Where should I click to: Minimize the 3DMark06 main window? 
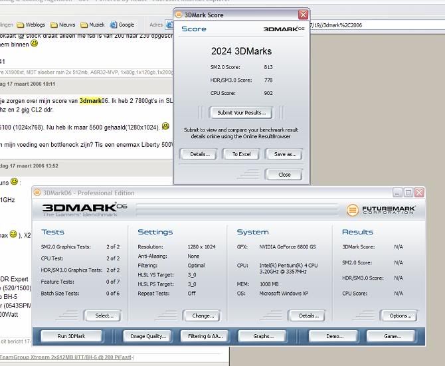click(397, 193)
